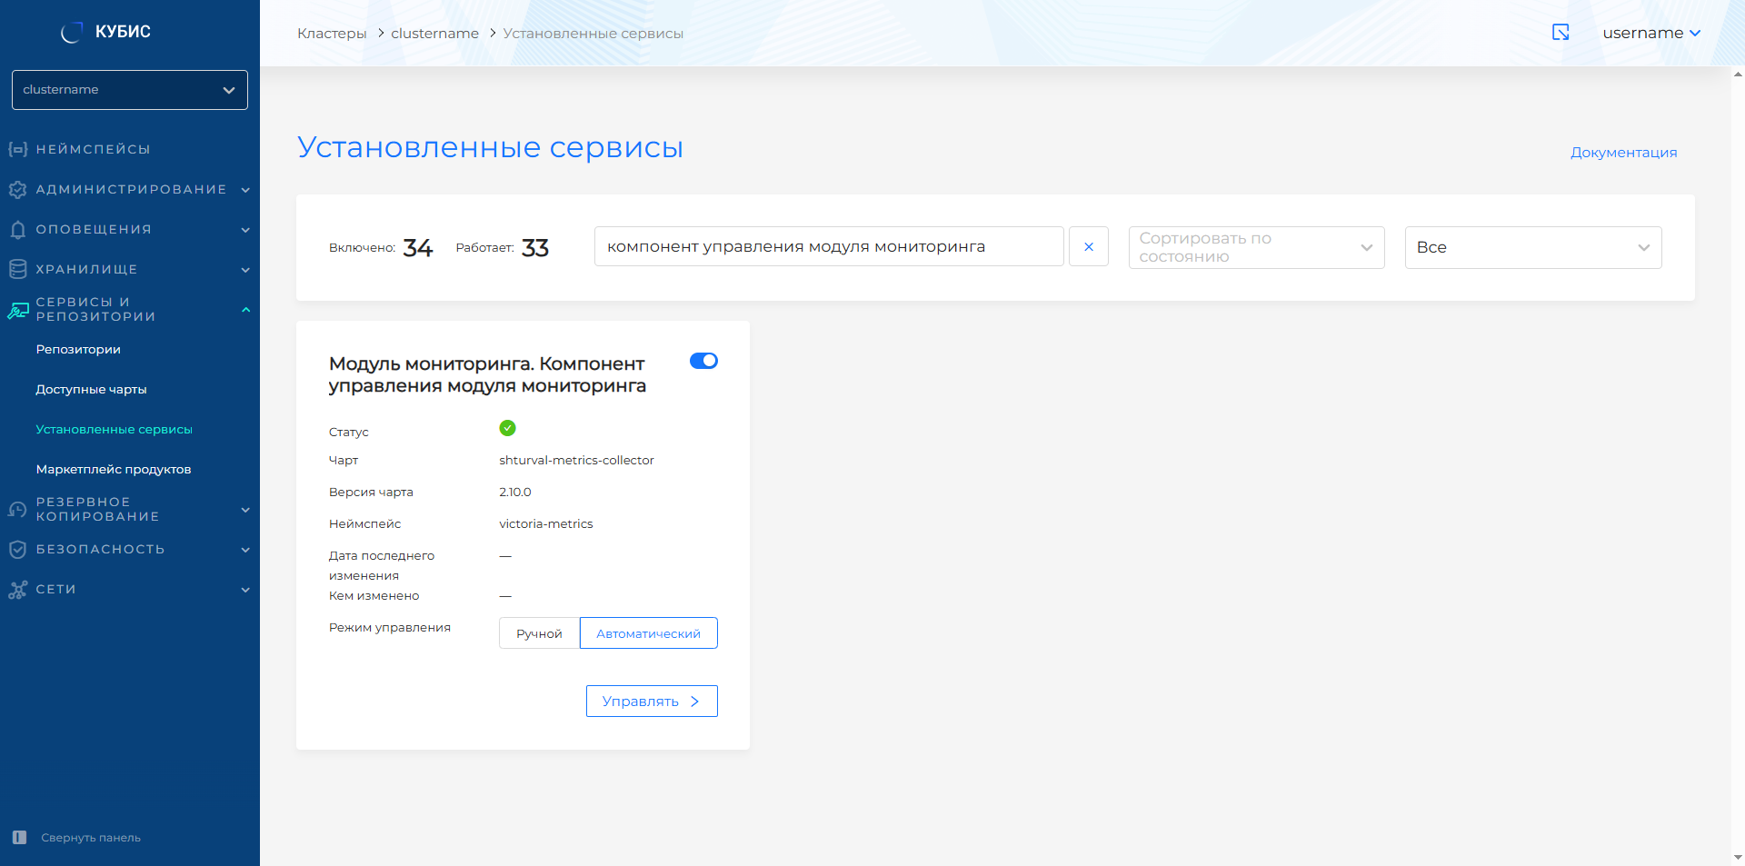This screenshot has width=1745, height=866.
Task: Open the Сортировать по состоянию dropdown
Action: coord(1256,247)
